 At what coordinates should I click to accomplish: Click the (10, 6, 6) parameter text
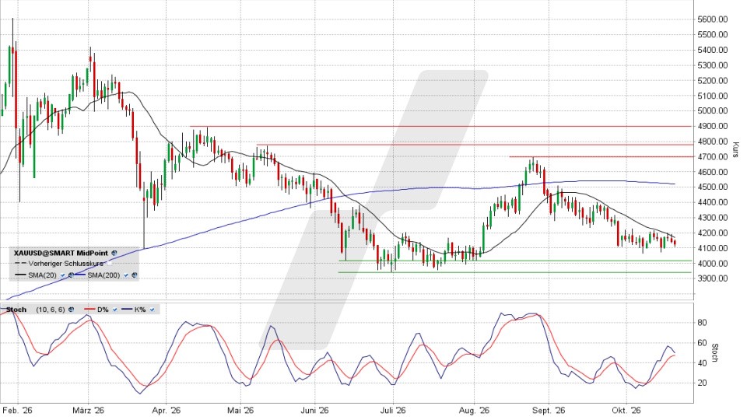(51, 310)
